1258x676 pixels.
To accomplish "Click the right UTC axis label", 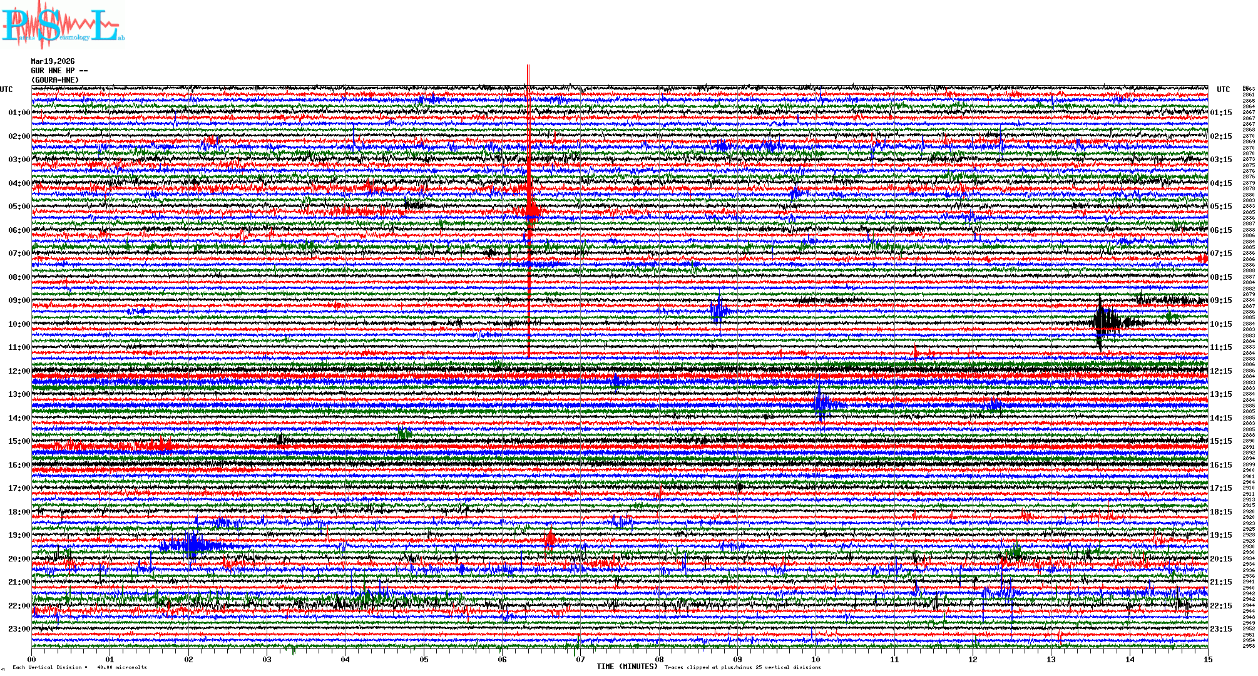I will coord(1223,90).
